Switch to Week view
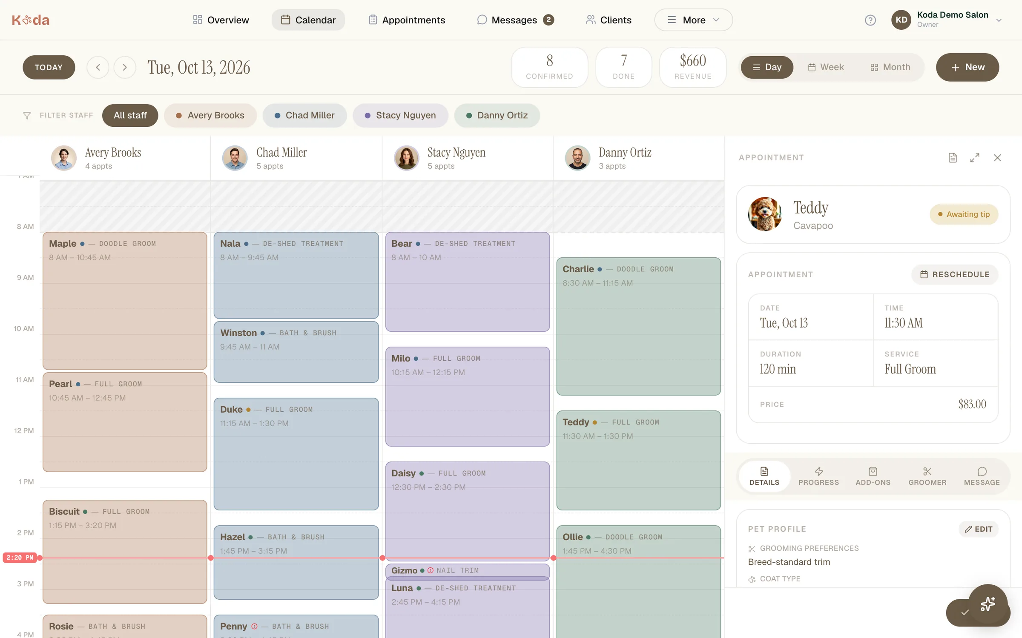Screen dimensions: 1022x638 coord(826,67)
